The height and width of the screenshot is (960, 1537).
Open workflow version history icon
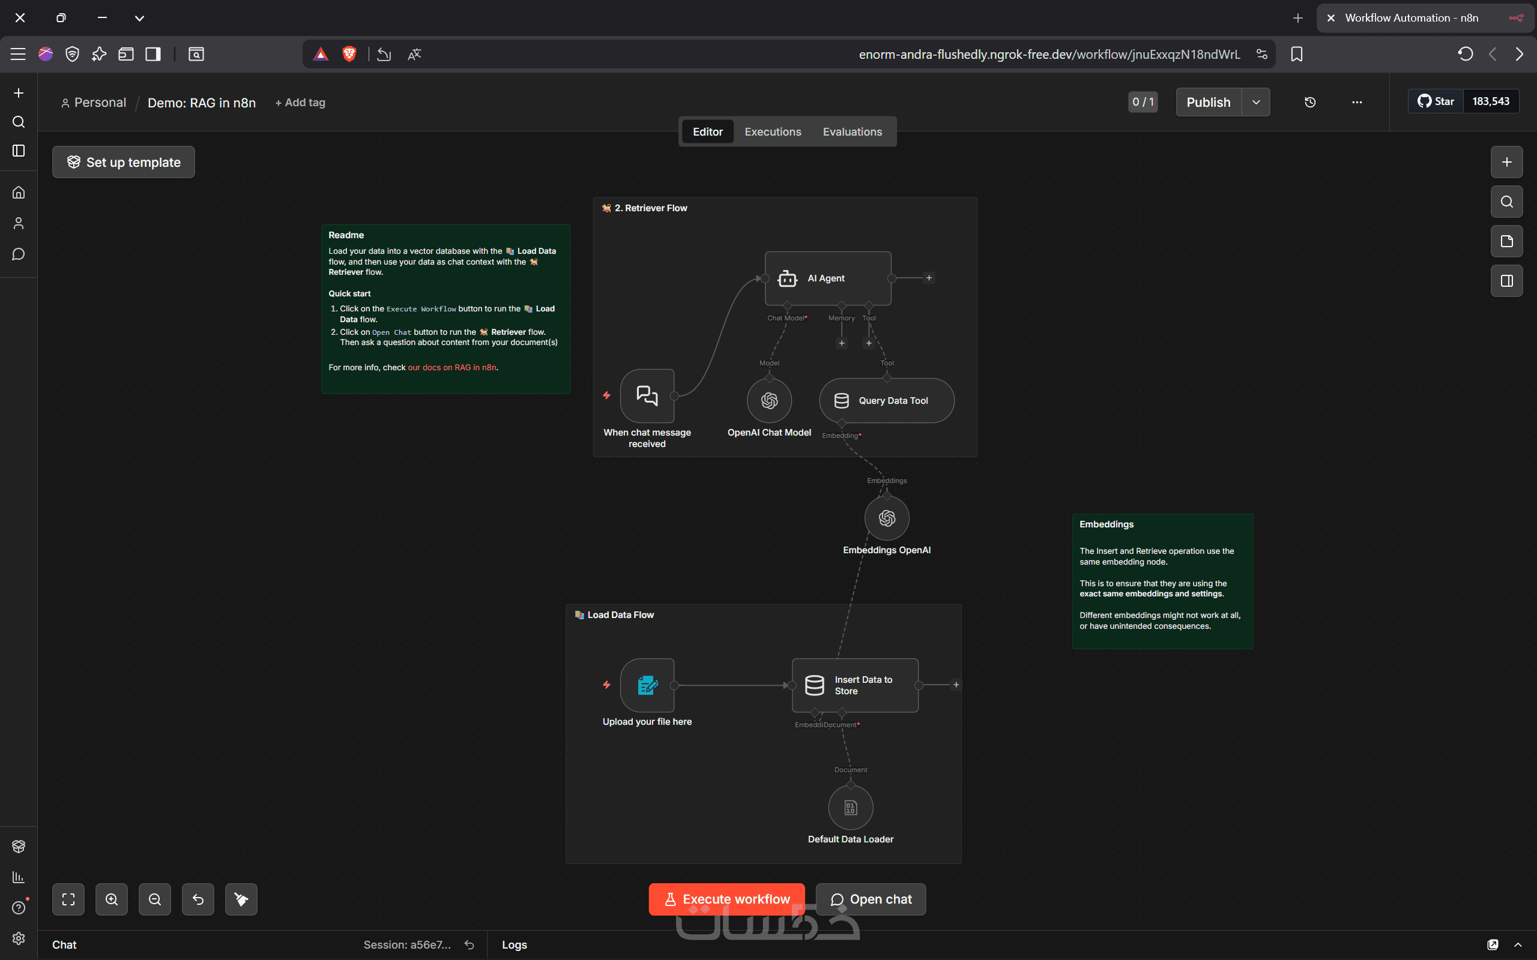click(1309, 102)
